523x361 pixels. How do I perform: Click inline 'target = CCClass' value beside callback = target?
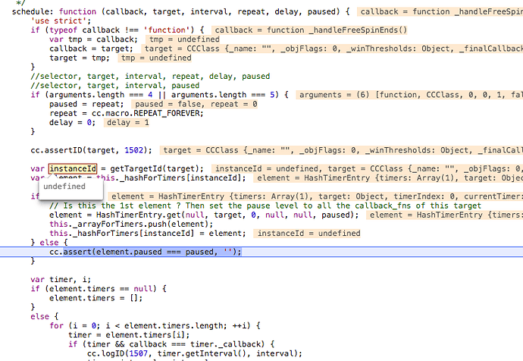pos(332,49)
